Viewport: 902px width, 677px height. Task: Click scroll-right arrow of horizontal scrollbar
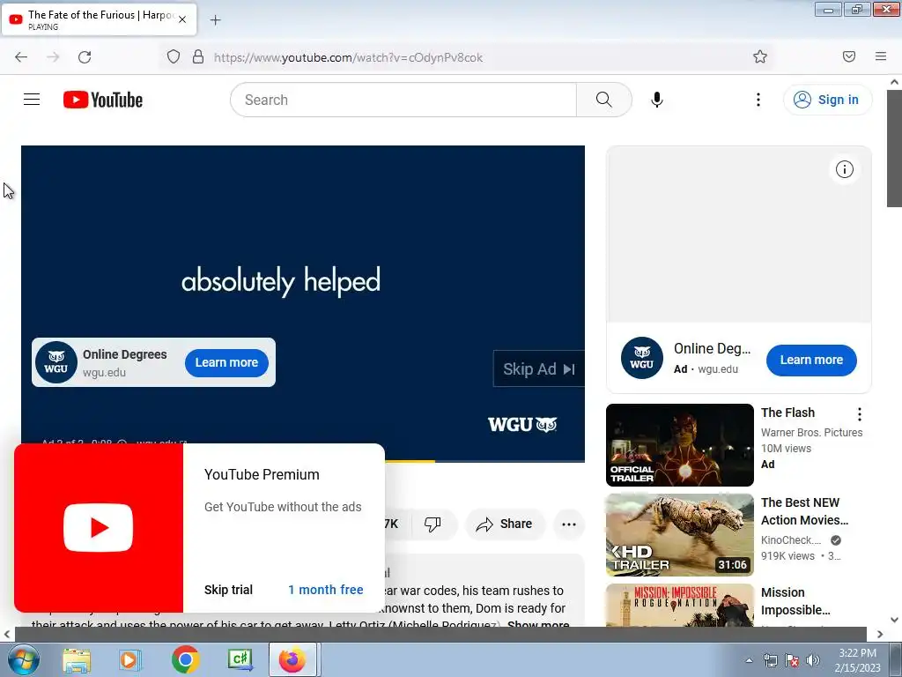tap(880, 634)
